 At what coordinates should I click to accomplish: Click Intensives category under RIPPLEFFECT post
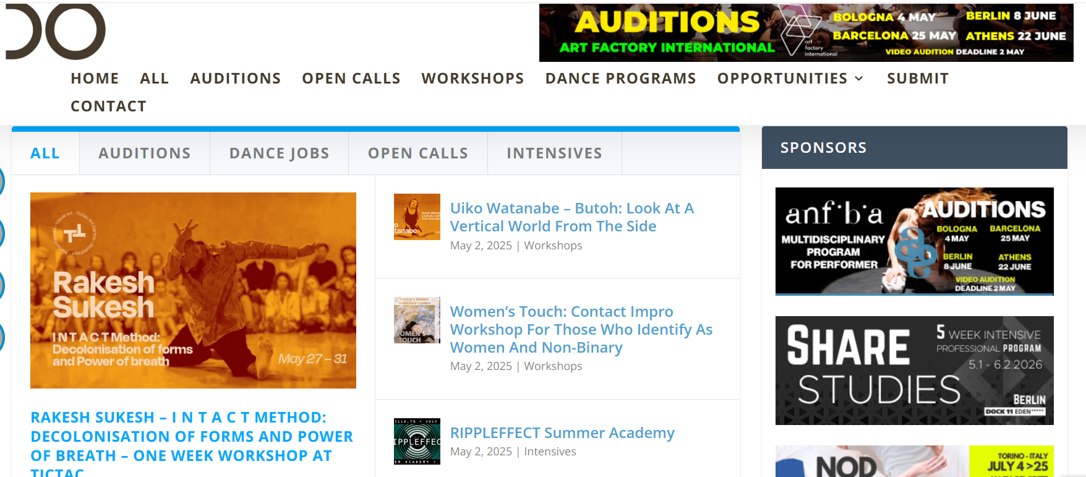click(550, 452)
